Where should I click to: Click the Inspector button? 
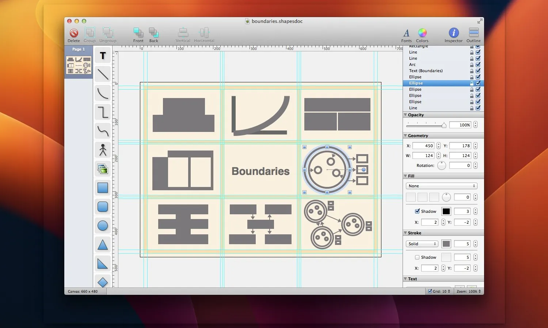tap(453, 34)
